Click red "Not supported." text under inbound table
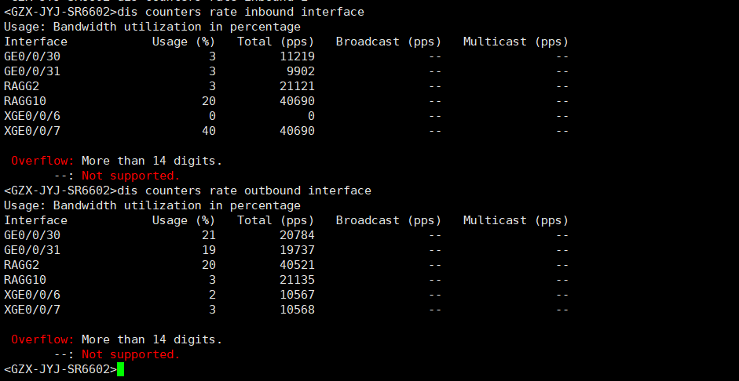The image size is (739, 381). [x=130, y=176]
